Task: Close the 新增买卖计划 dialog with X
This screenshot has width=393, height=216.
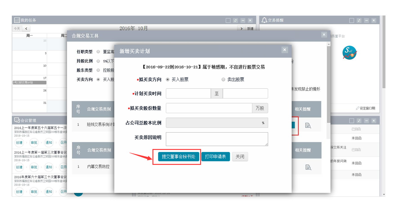Action: click(x=285, y=50)
